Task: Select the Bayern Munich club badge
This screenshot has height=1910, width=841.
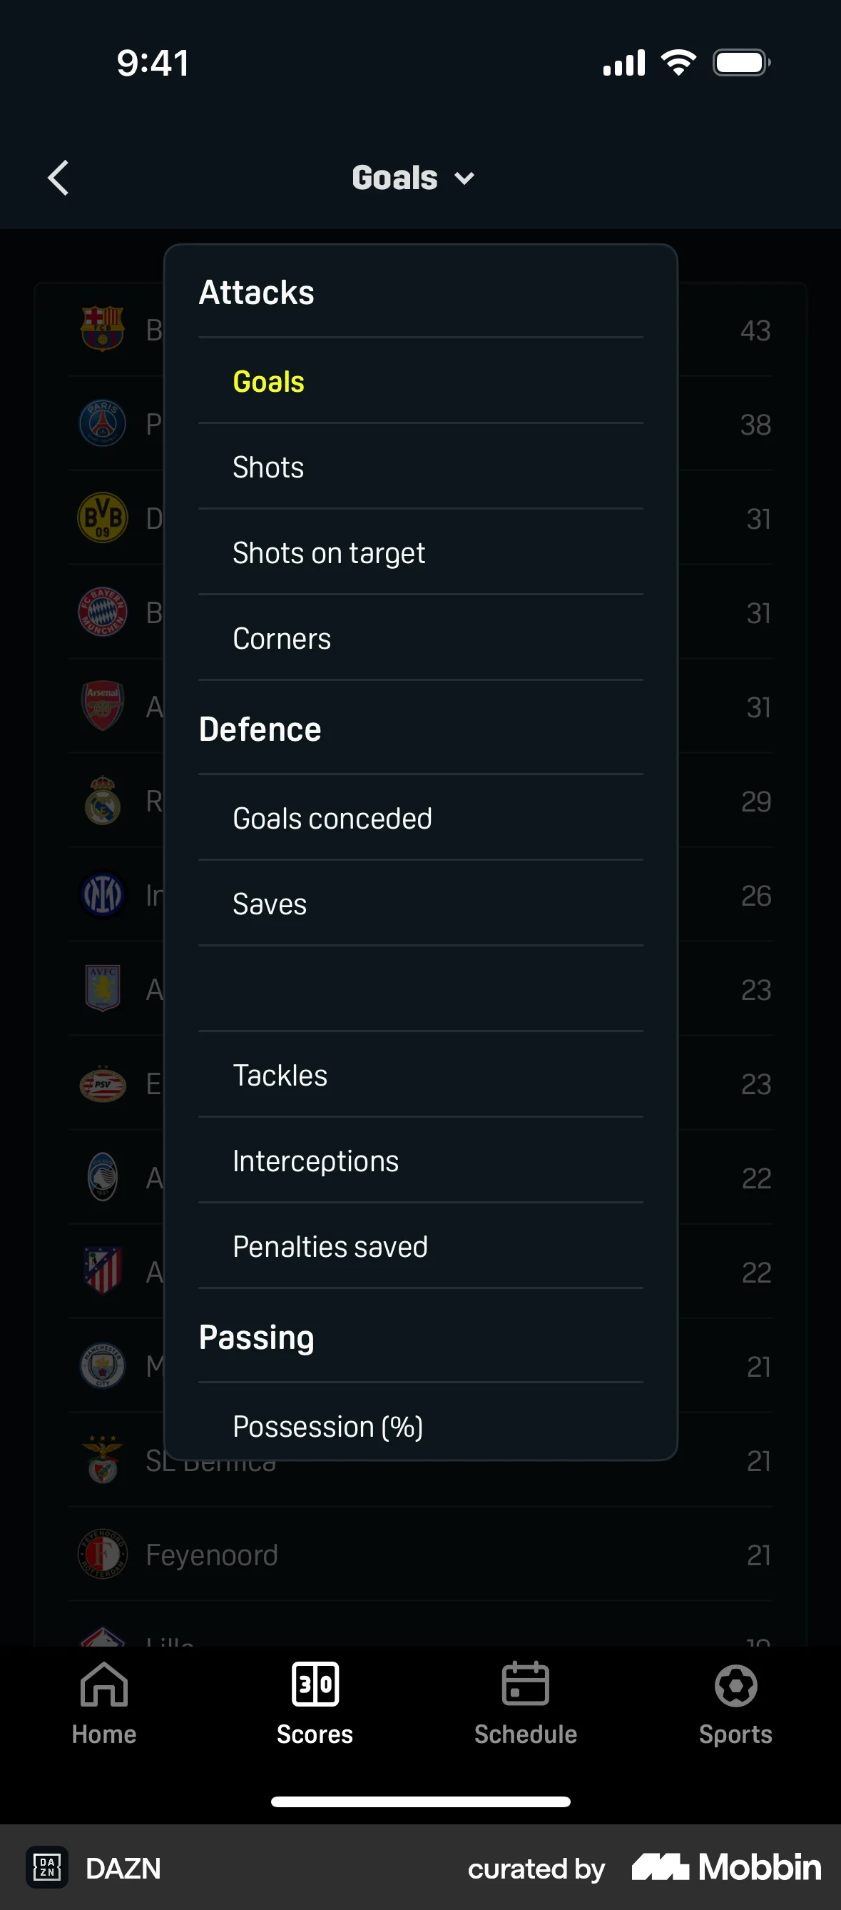Action: coord(103,612)
